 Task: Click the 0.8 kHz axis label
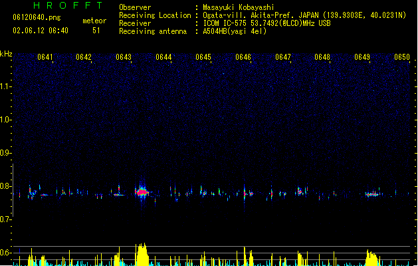click(5, 186)
